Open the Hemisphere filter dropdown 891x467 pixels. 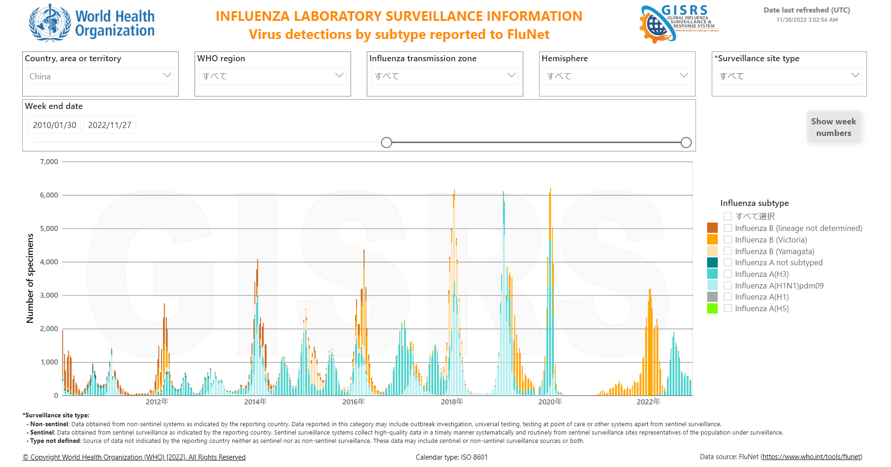(x=617, y=76)
